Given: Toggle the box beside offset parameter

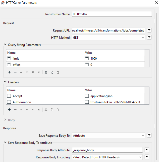Looking at the screenshot, I should click(9, 65).
